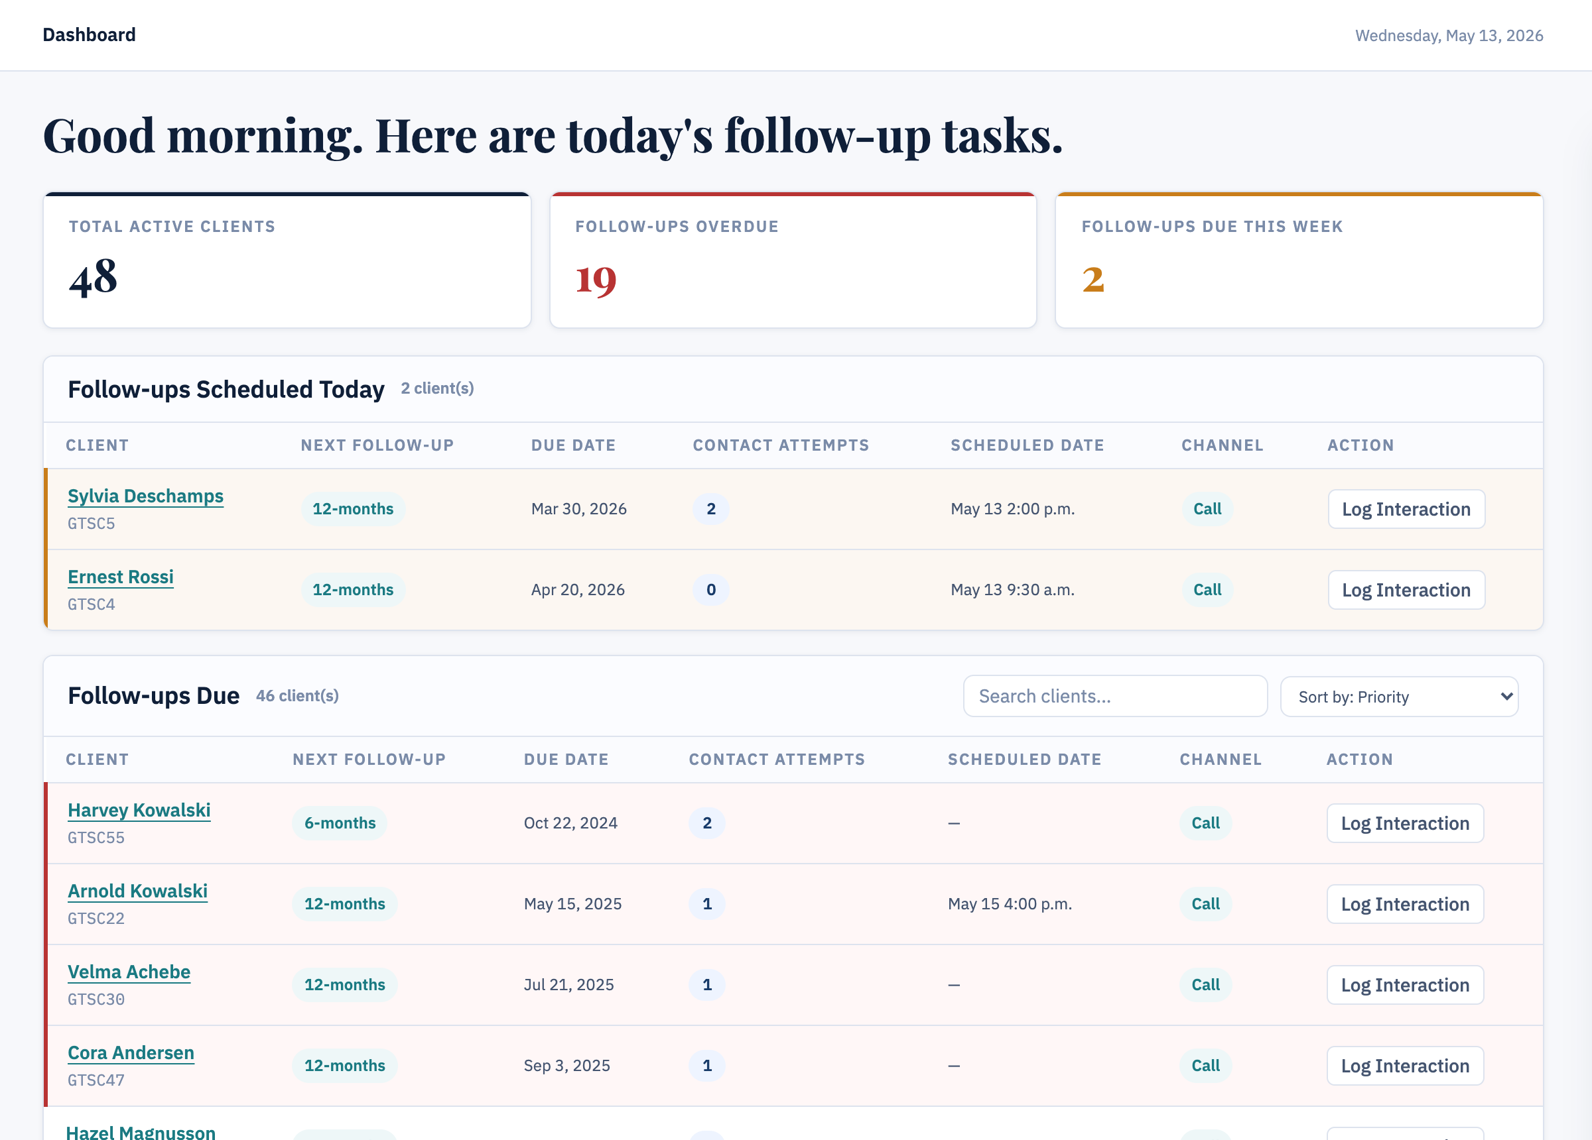This screenshot has width=1592, height=1140.
Task: Open the Sort by Priority dropdown
Action: point(1400,697)
